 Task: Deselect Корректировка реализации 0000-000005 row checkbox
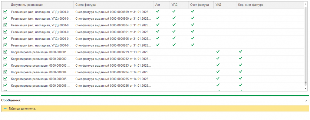5,78
